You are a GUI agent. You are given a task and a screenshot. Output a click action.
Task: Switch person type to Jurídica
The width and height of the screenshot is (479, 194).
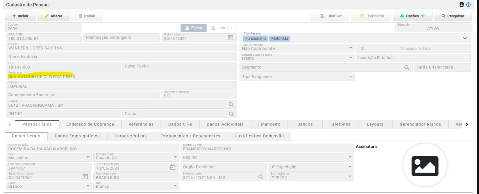(222, 28)
